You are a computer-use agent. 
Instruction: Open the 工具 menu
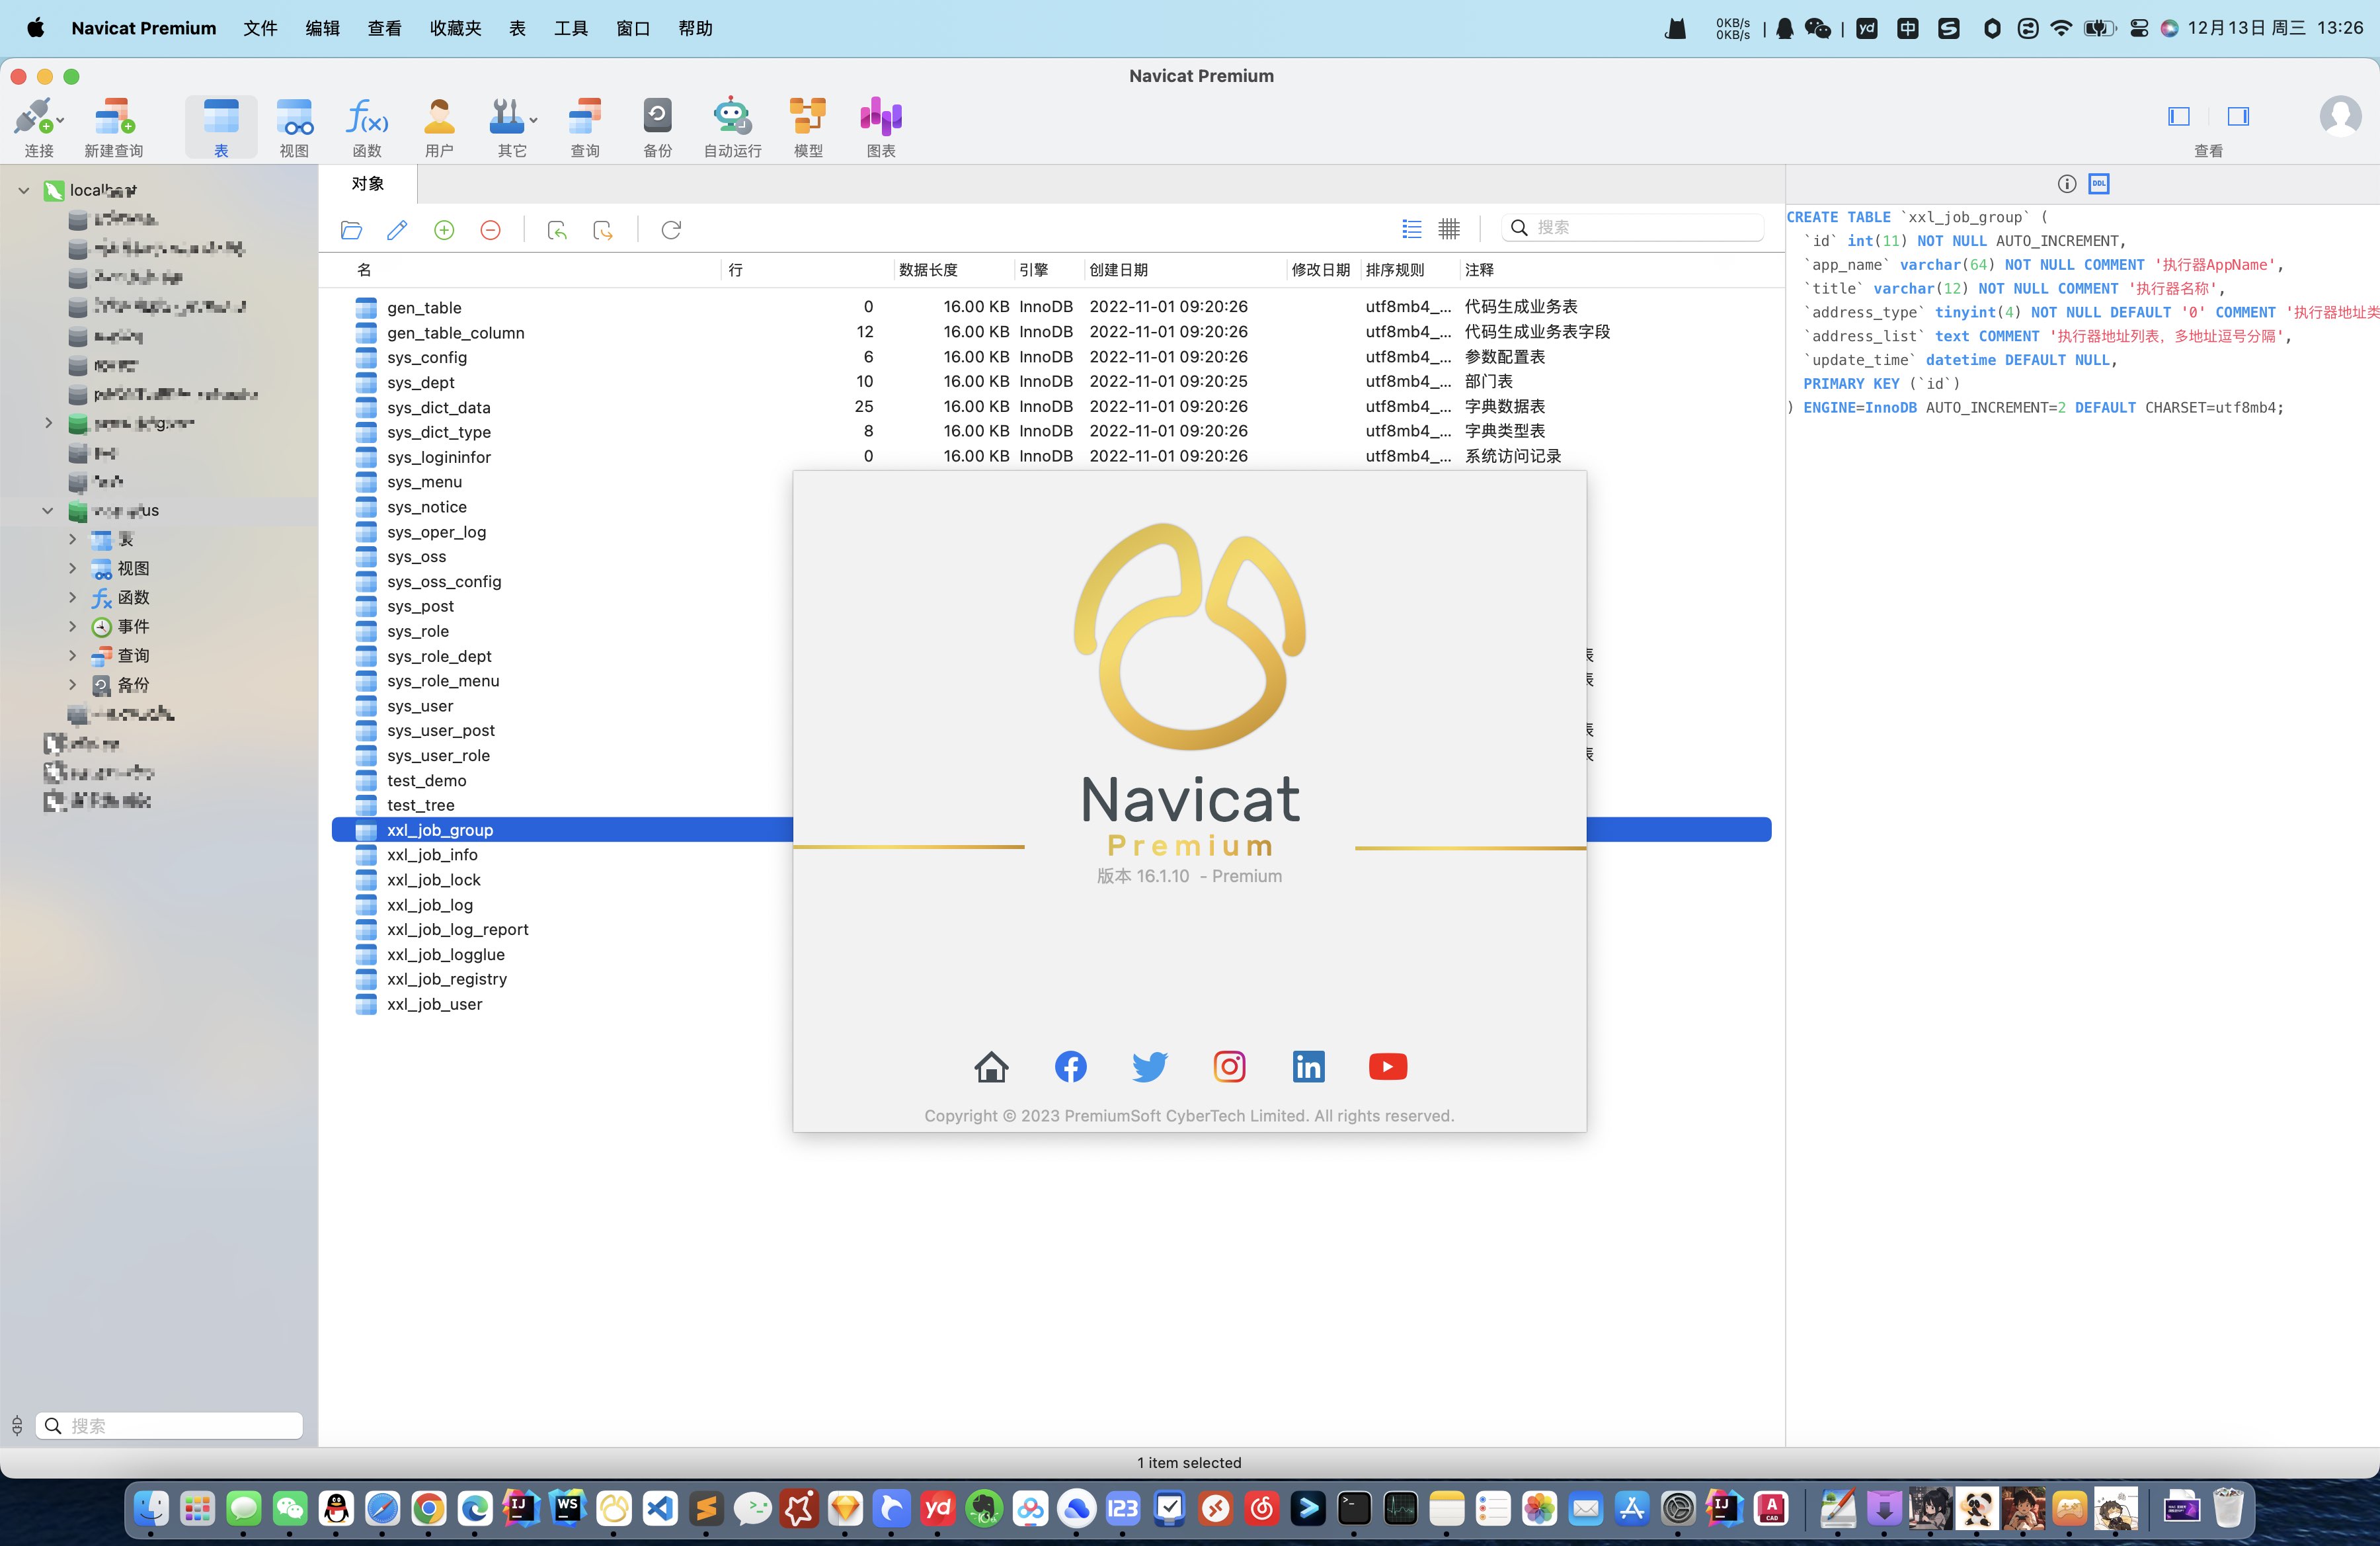(x=571, y=28)
